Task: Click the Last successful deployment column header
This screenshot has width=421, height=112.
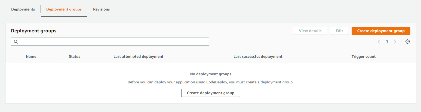Action: (258, 56)
